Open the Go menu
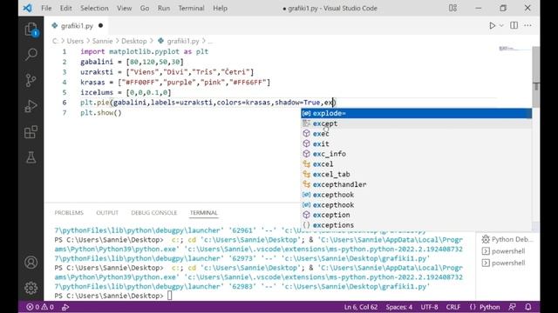The width and height of the screenshot is (558, 313). pos(145,8)
